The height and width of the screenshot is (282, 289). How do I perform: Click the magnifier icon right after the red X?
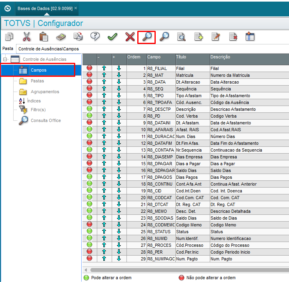pos(147,37)
